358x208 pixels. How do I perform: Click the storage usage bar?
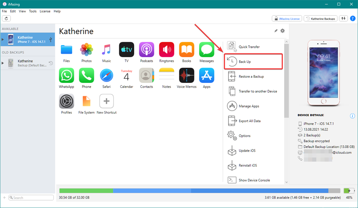coord(200,190)
